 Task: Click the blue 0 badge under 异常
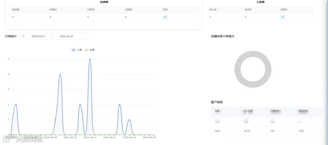(x=165, y=17)
